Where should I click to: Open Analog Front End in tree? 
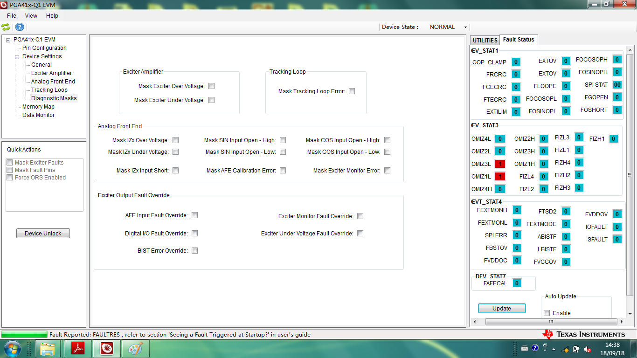pyautogui.click(x=53, y=82)
